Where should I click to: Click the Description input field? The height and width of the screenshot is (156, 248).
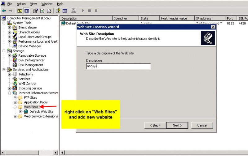[x=118, y=66]
